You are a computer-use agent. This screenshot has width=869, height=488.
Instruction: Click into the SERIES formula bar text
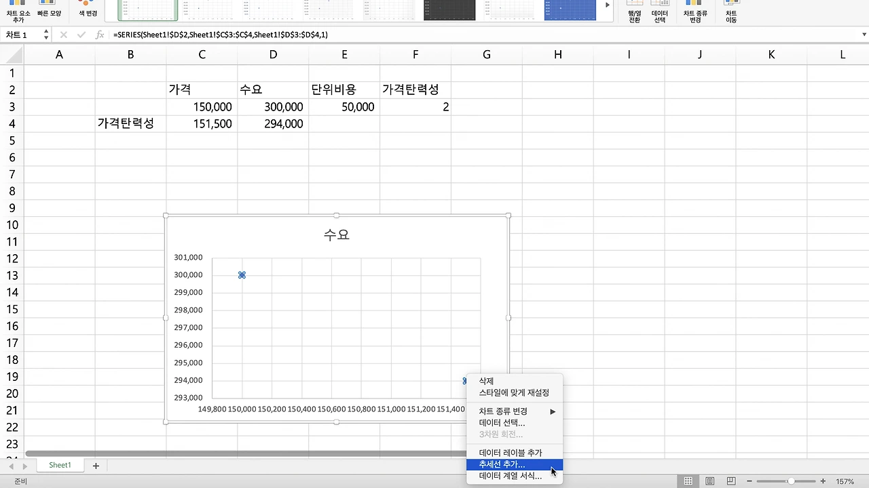[221, 35]
